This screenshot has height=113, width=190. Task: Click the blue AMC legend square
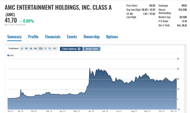click(x=8, y=55)
